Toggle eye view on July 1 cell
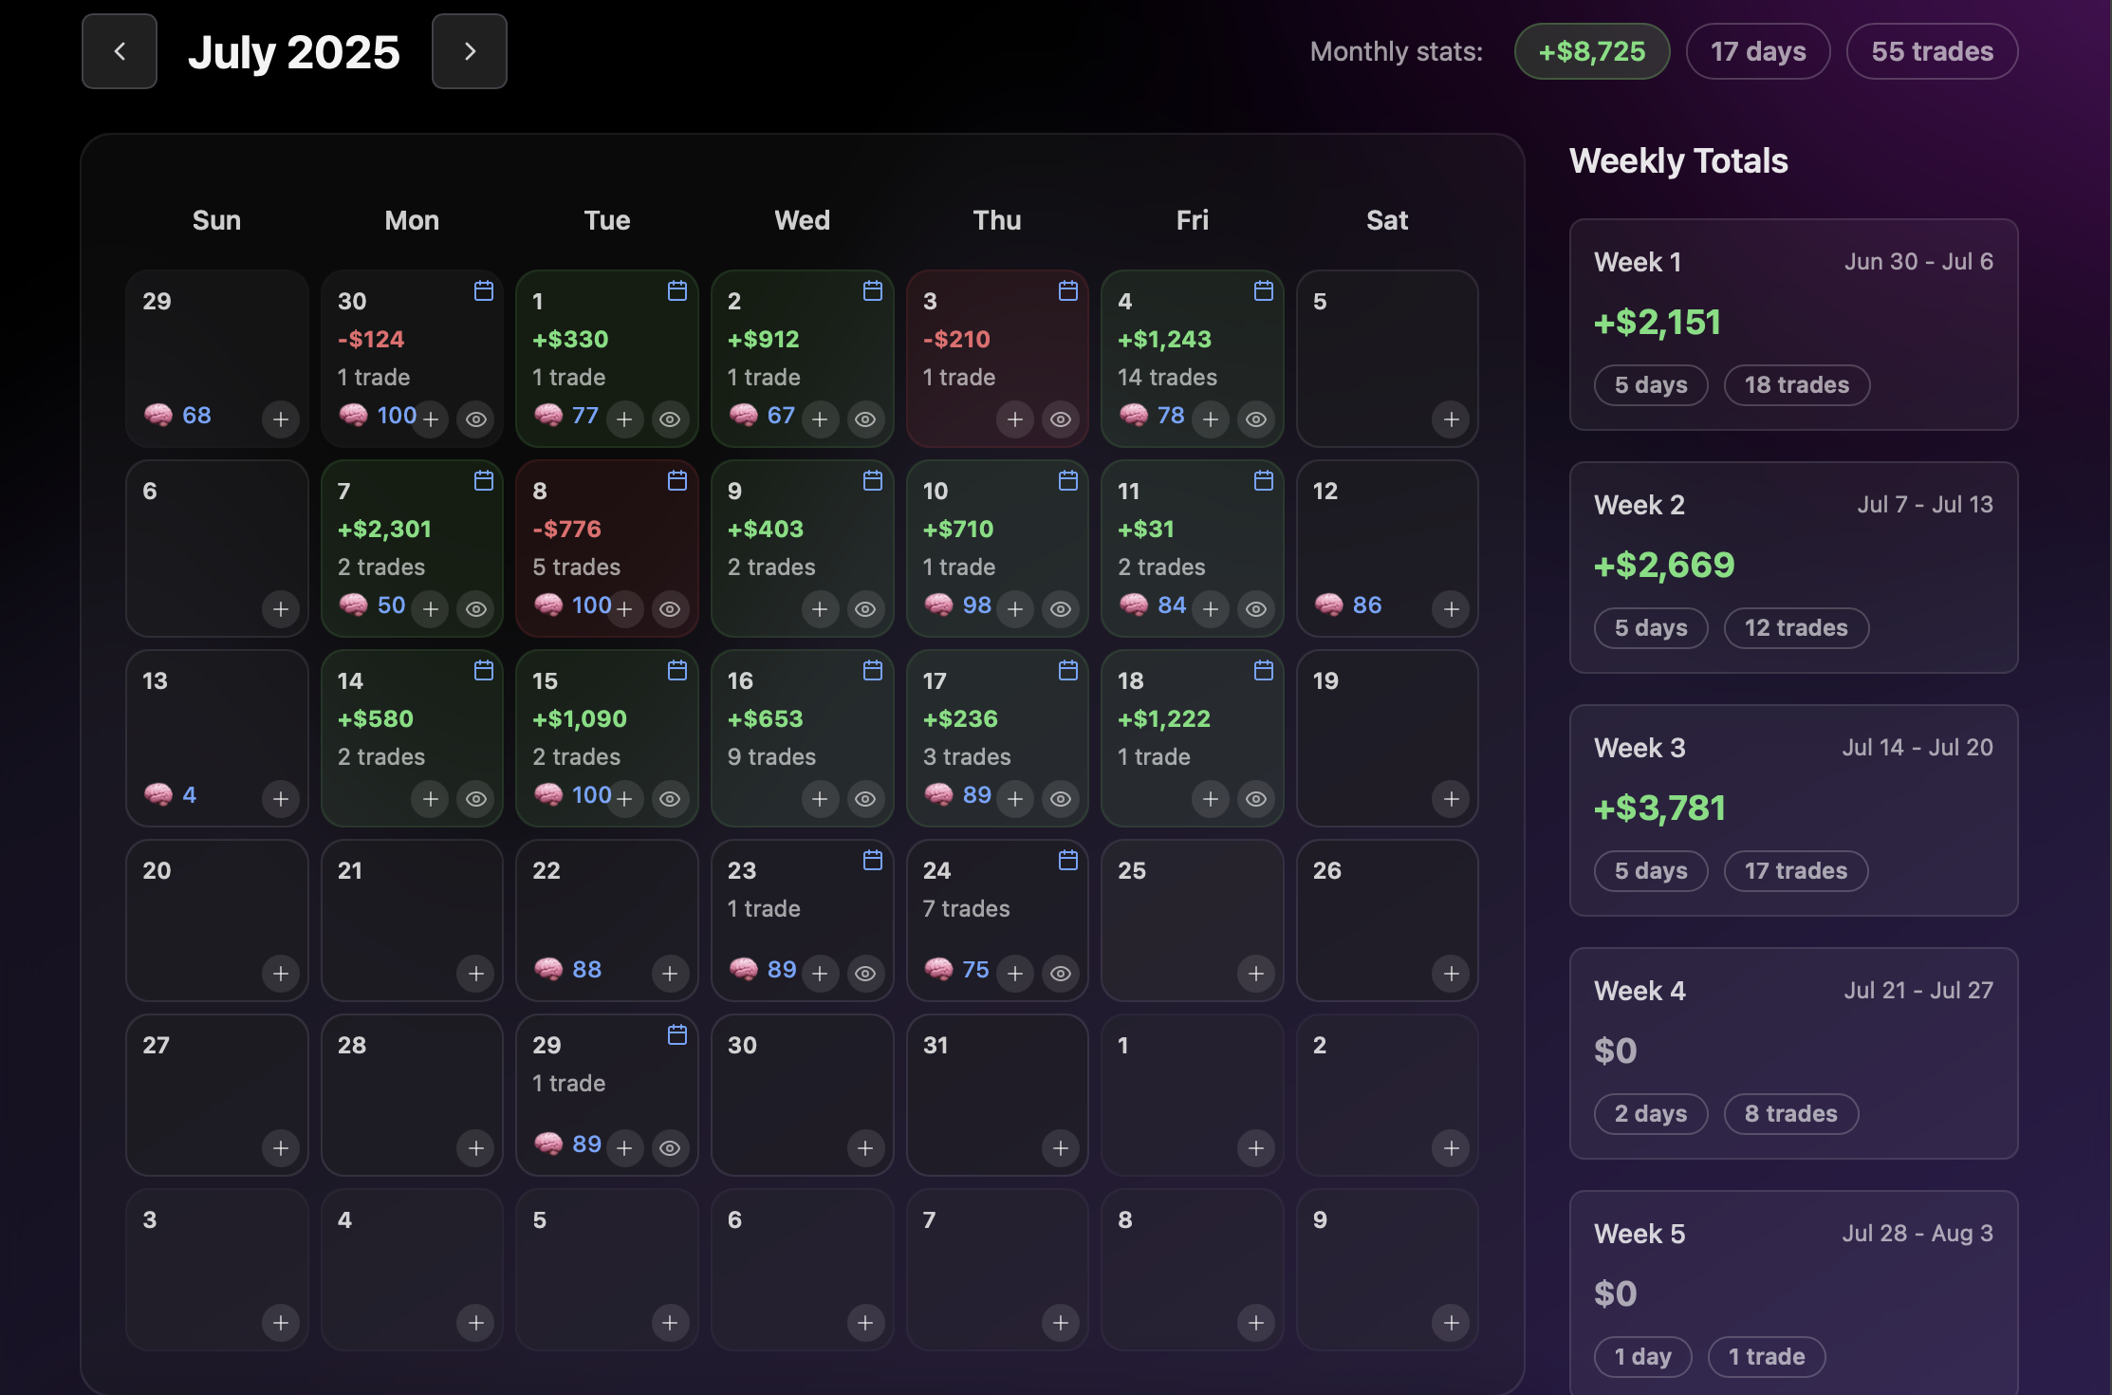Screen dimensions: 2112x1395 670,419
